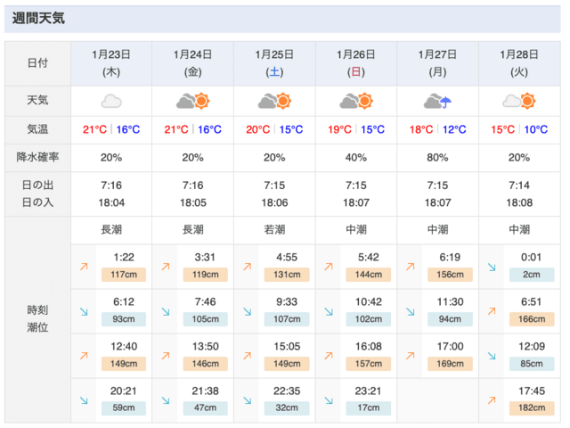Select the 1月25日 (土) date header
Screen dimensions: 570x428
274,62
